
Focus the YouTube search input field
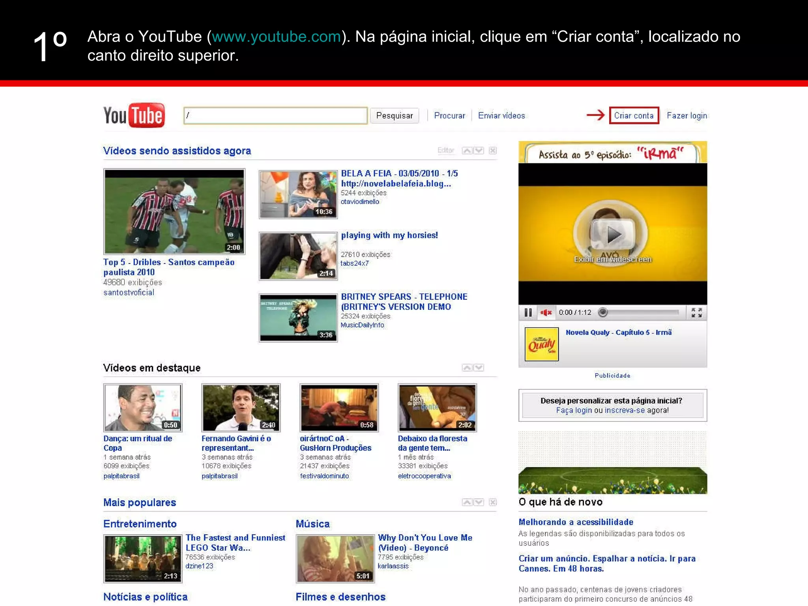(x=275, y=116)
